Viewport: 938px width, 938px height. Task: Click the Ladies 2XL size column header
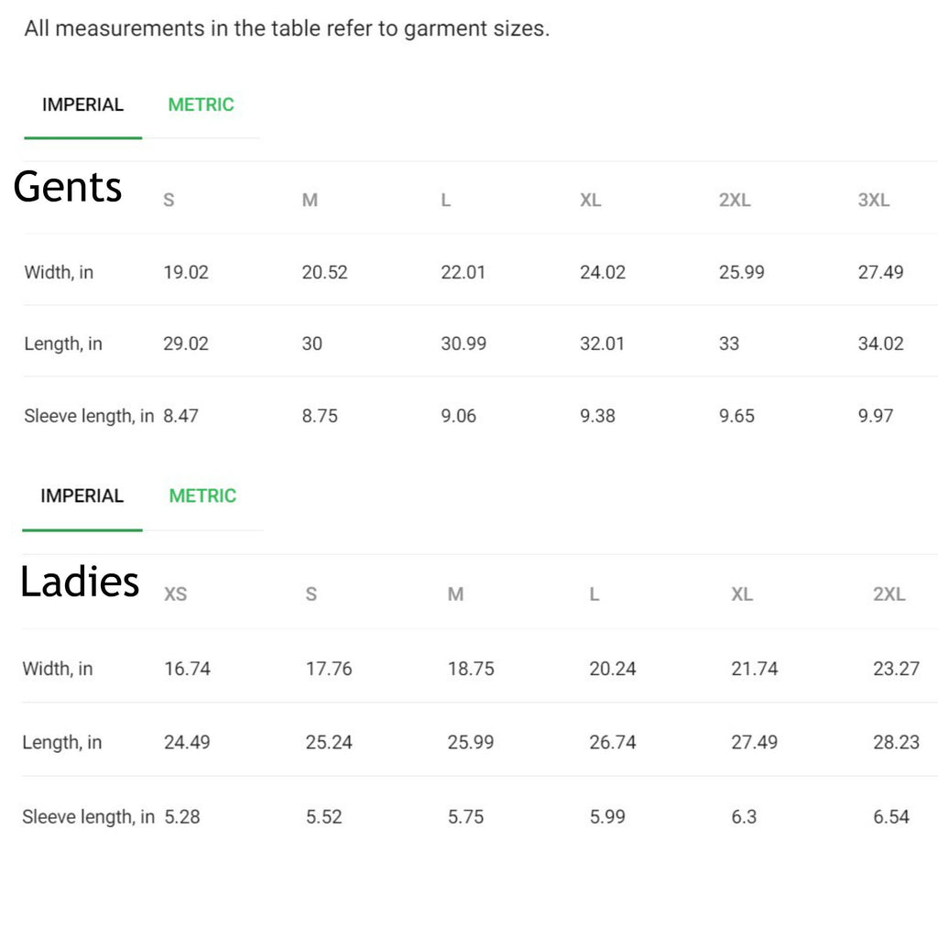tap(889, 594)
